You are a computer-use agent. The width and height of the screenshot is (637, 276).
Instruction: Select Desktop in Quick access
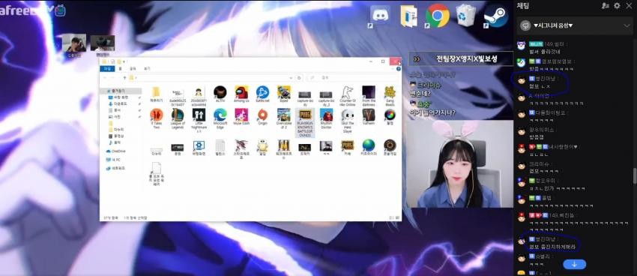pos(118,97)
